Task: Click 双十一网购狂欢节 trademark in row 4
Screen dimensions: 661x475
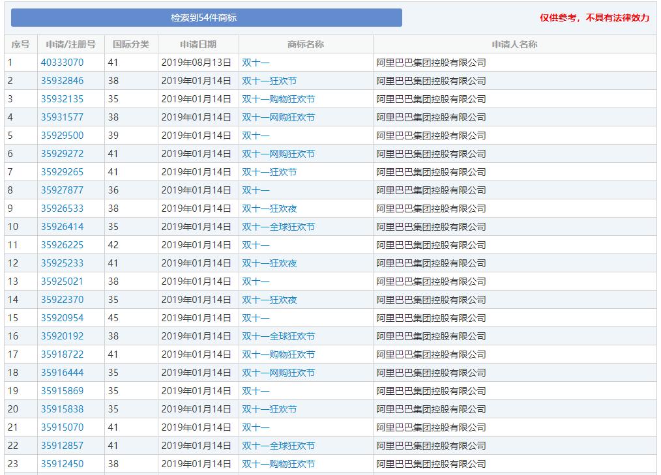Action: pyautogui.click(x=278, y=117)
